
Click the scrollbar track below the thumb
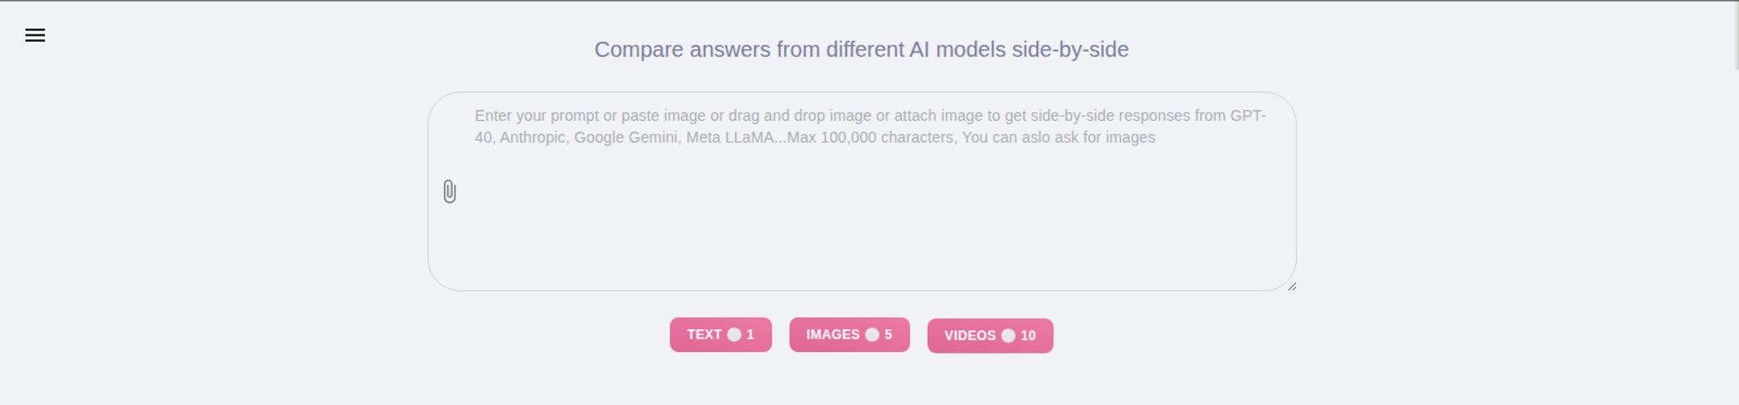tap(1735, 245)
